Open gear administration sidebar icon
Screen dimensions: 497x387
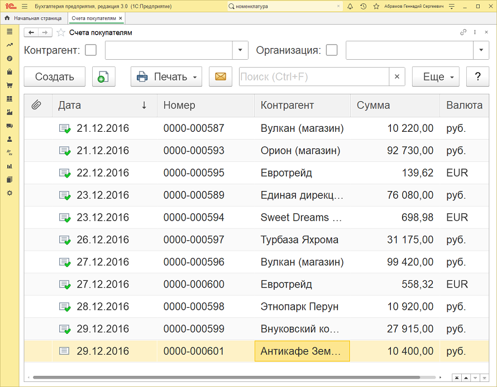coord(9,193)
